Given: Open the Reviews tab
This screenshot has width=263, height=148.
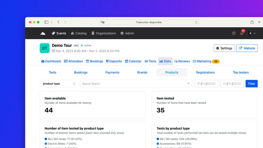Looking at the screenshot, I should click(182, 61).
